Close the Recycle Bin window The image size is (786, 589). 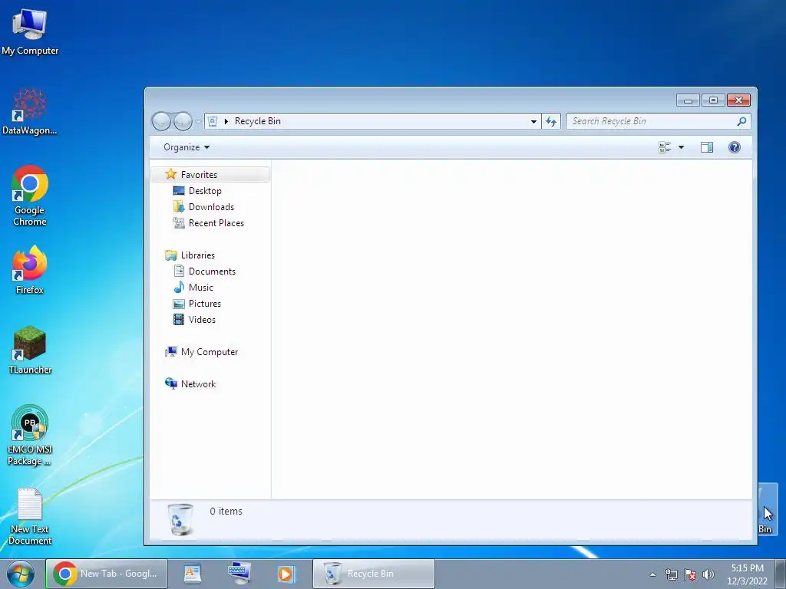click(738, 100)
